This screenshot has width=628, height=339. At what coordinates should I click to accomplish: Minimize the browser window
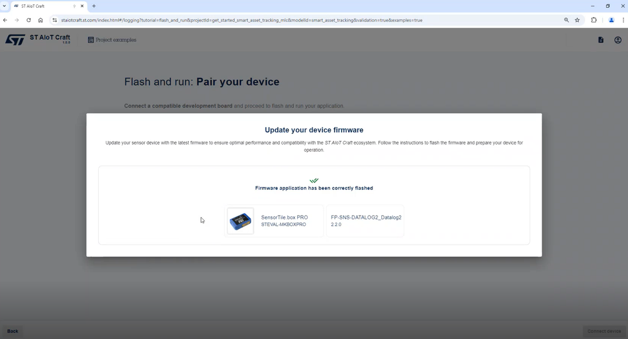tap(592, 6)
